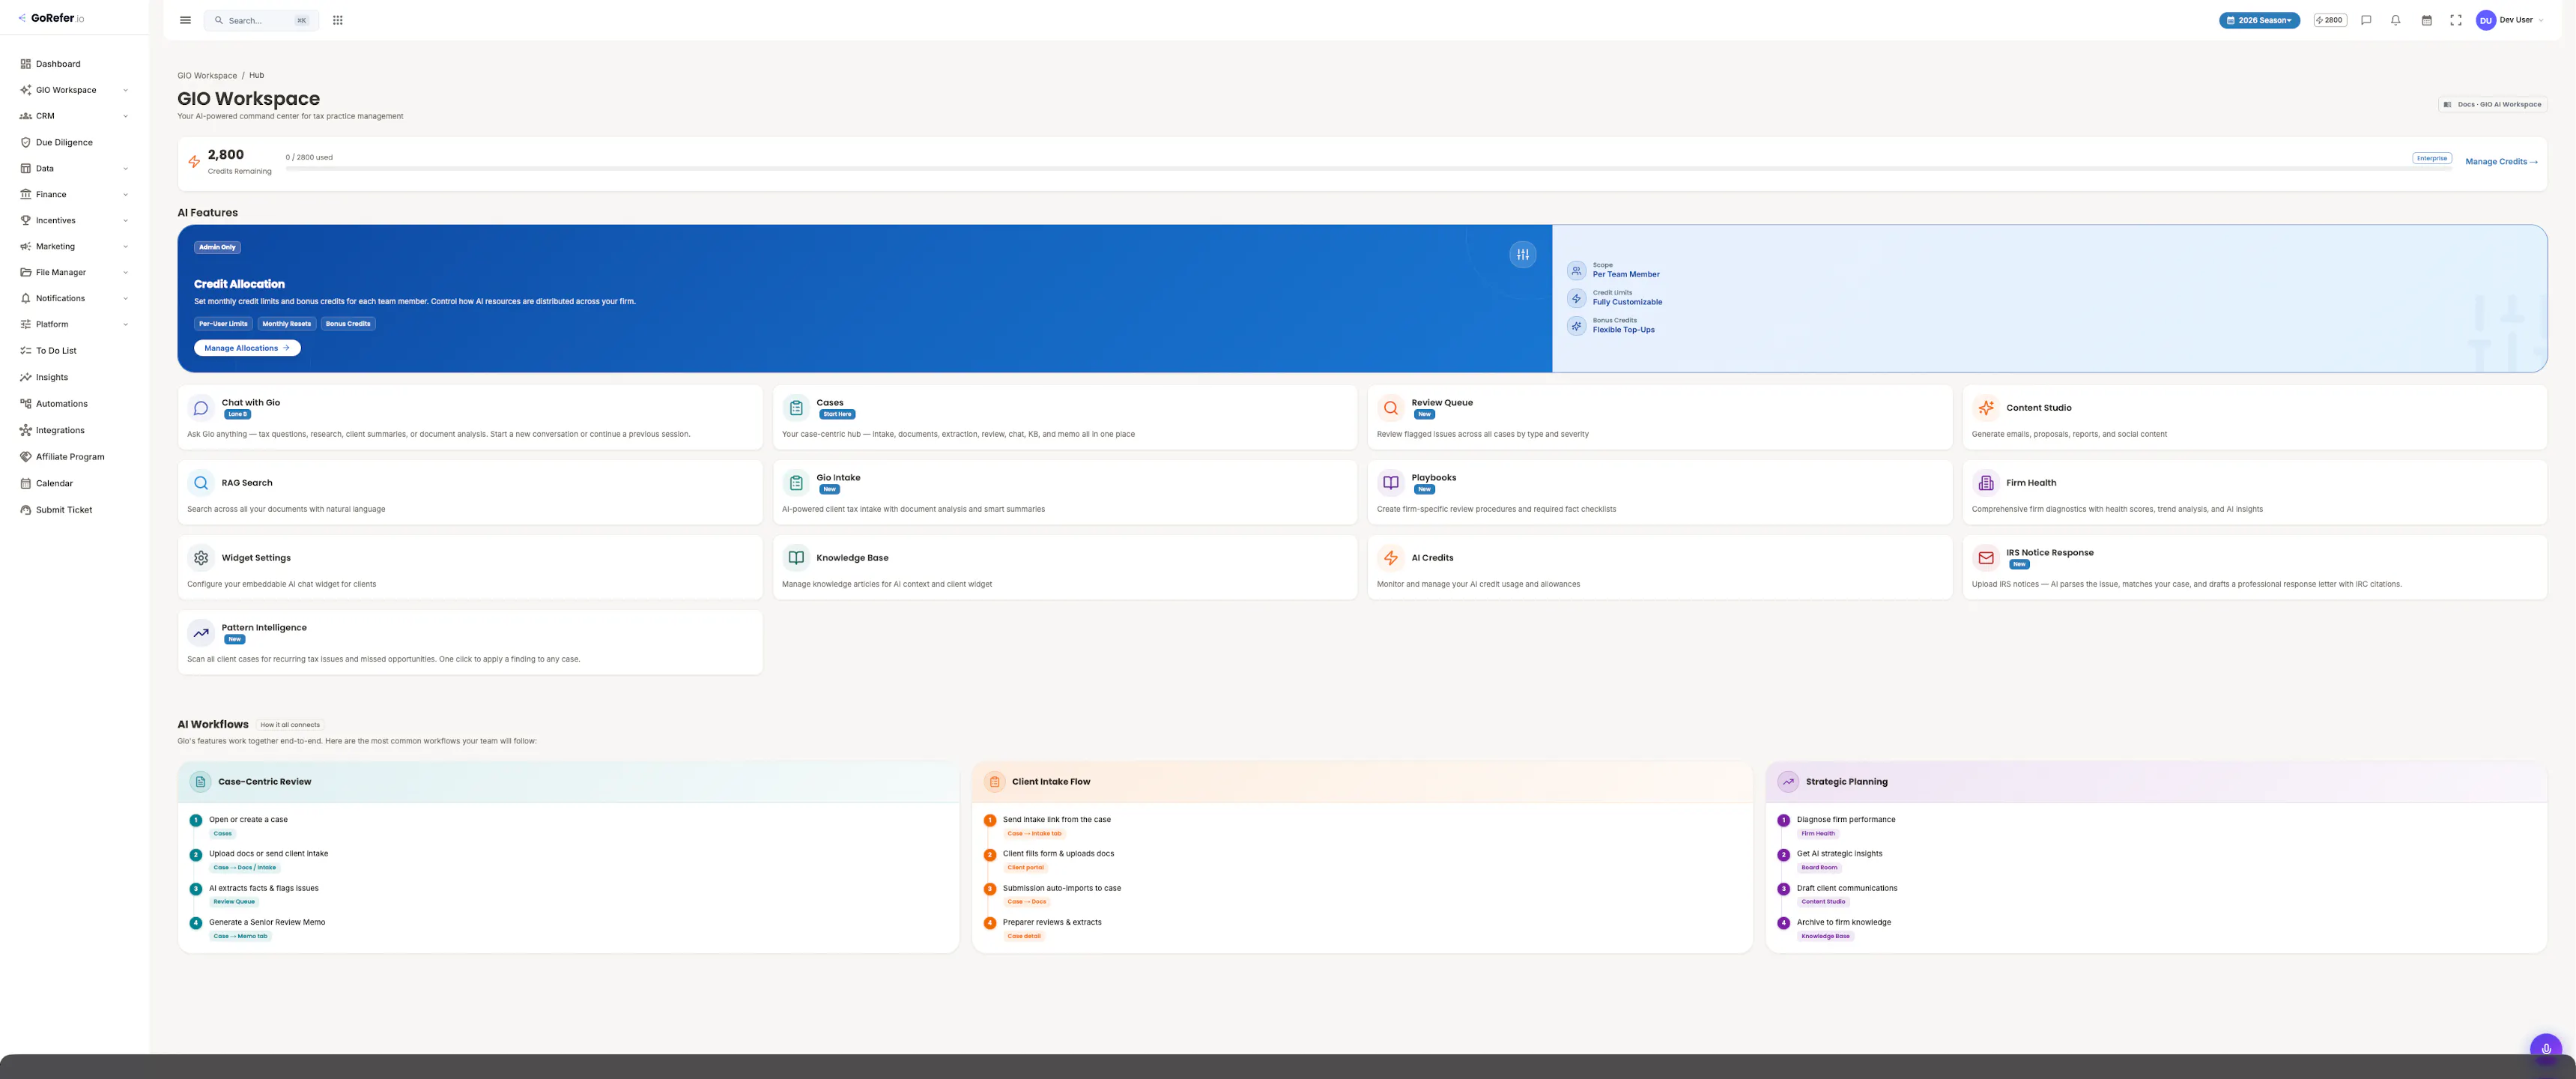Click the Client portal step tag

1026,868
